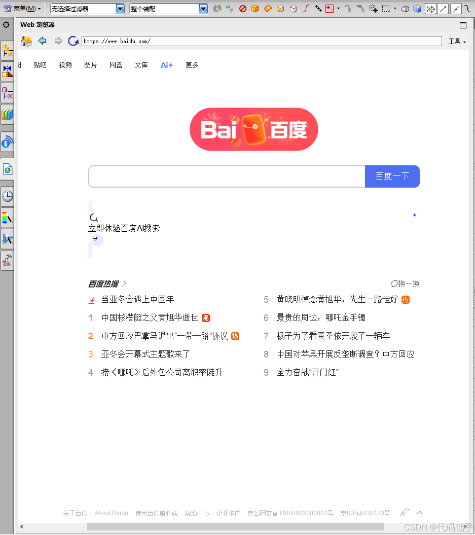Click the browser forward arrow
475x535 pixels.
tap(58, 41)
